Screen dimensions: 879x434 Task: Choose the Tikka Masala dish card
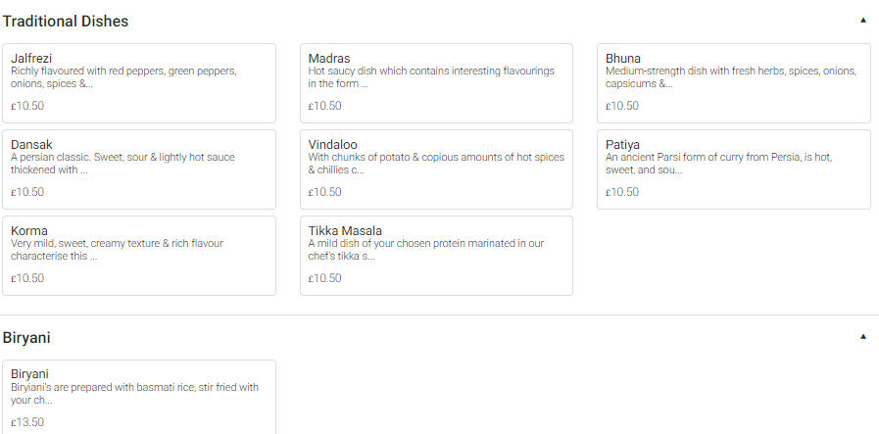436,255
